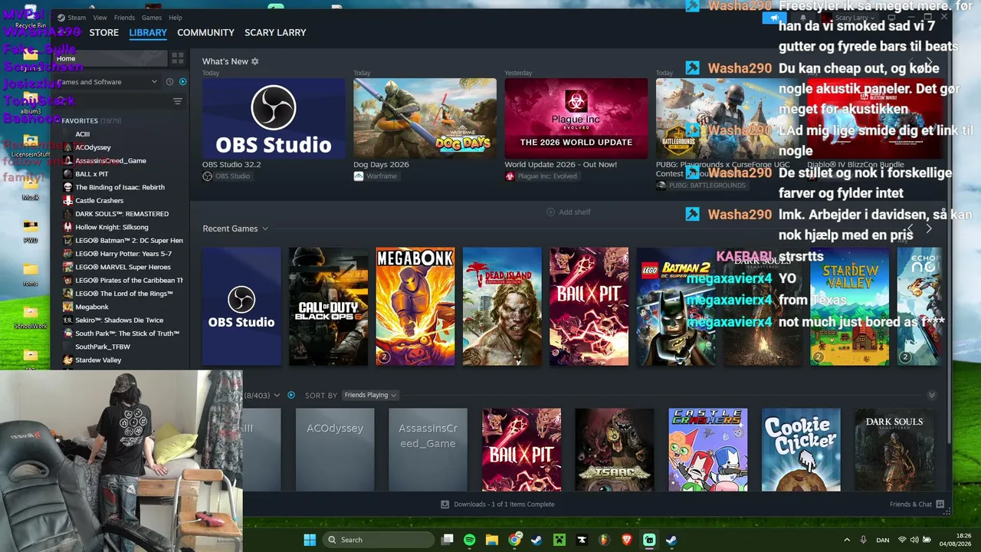Switch to collections grid view icon

coord(178,58)
